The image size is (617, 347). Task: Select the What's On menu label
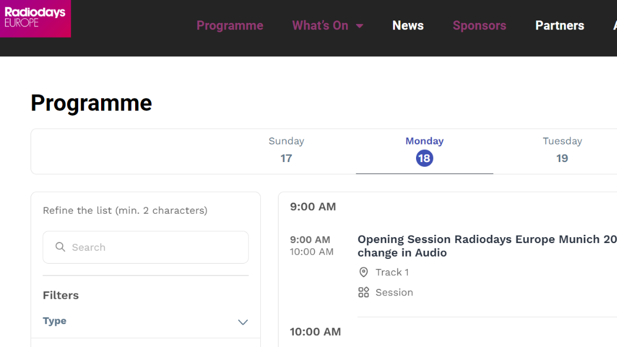320,26
